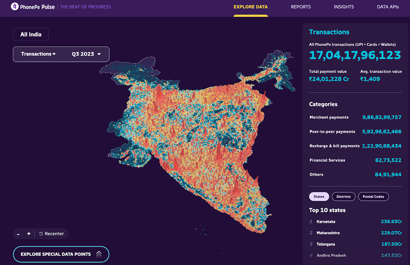Click the Transactions panel heading
The width and height of the screenshot is (410, 265).
(x=329, y=32)
